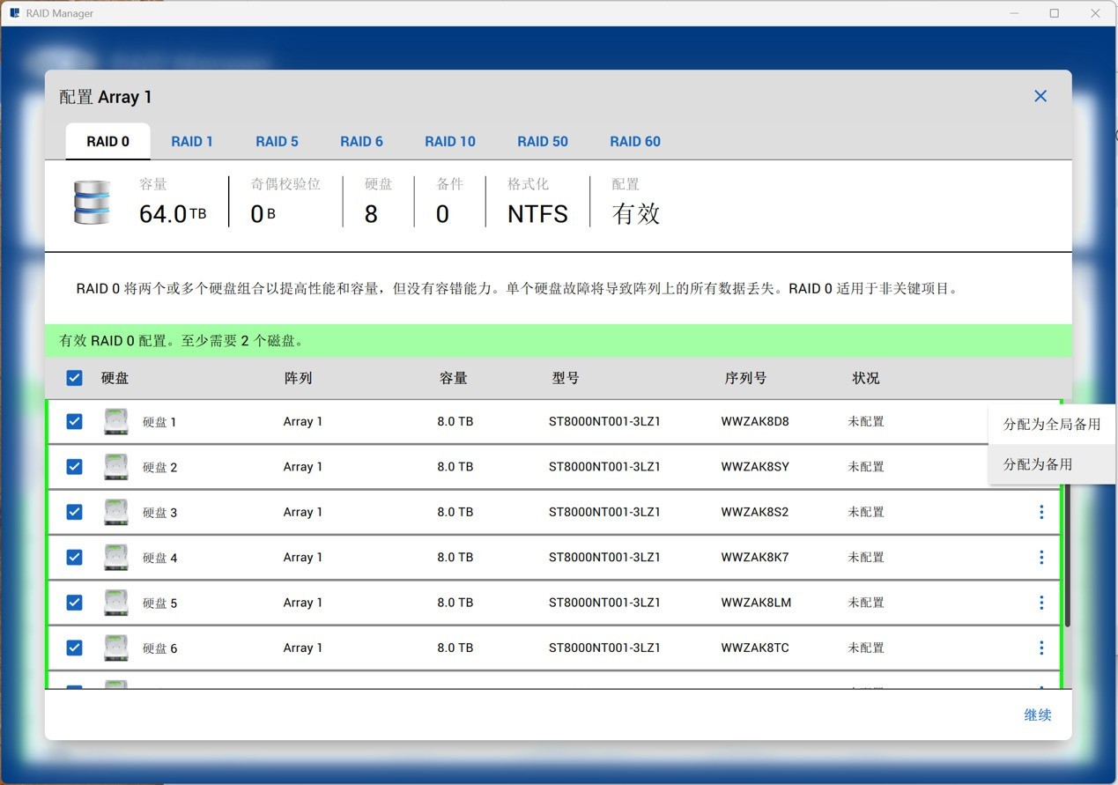Uncheck the 硬盘 5 checkbox

[x=74, y=603]
